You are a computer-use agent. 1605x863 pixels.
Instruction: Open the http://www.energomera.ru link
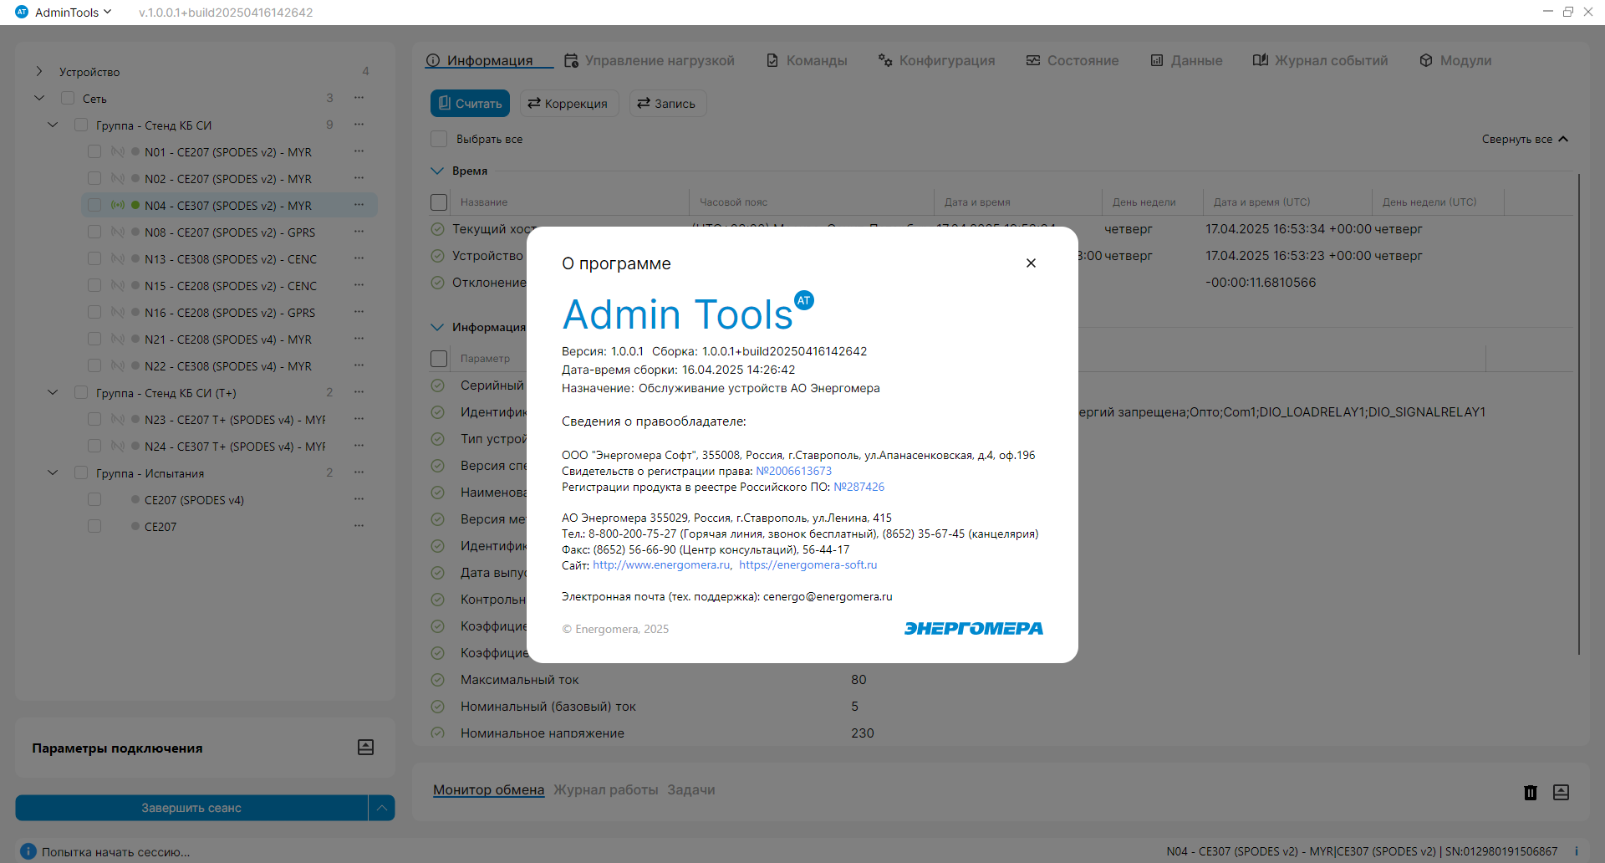click(661, 564)
